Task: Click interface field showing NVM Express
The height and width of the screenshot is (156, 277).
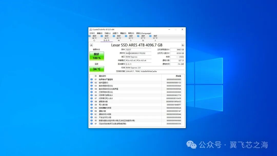Action: [138, 57]
